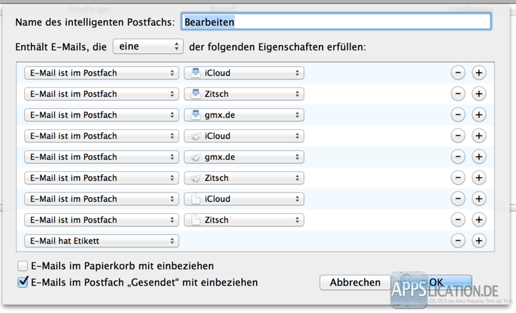Add a rule after 'E-Mail hat Etikett' row

[x=479, y=241]
